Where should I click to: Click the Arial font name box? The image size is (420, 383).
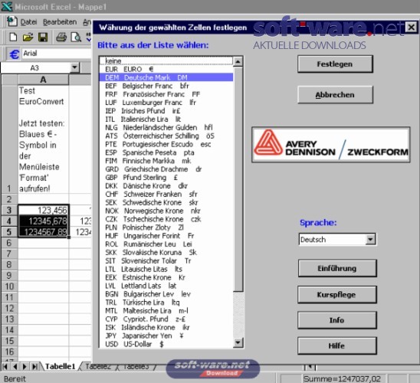pyautogui.click(x=57, y=54)
